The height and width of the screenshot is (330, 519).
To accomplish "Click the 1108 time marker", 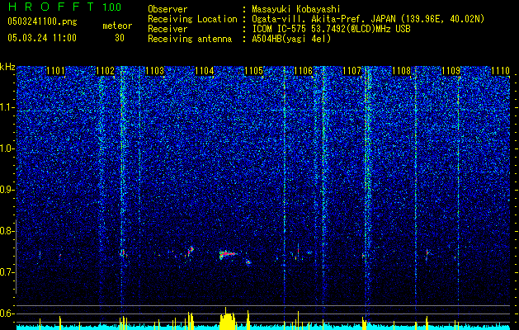I will 402,71.
